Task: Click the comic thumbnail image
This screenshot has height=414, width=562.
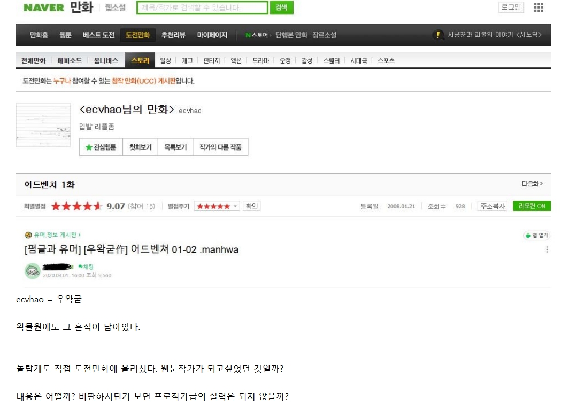Action: [43, 125]
